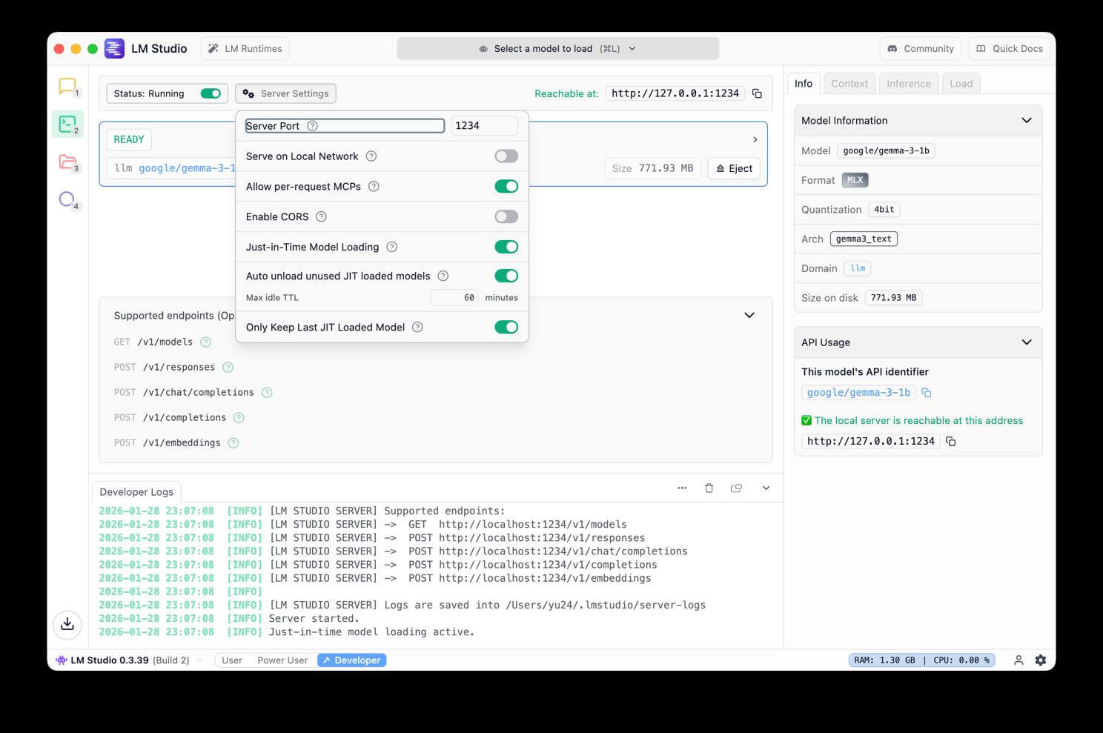Screen dimensions: 1103x733
Task: Switch to the Inference tab
Action: [908, 84]
